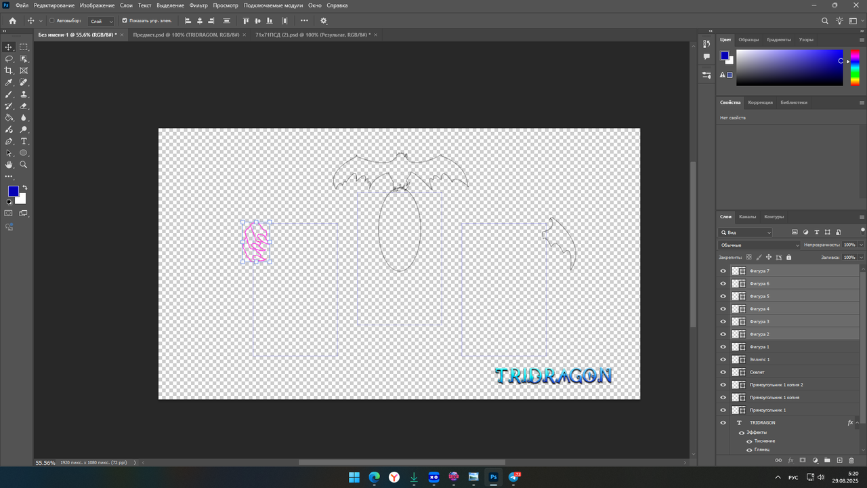Open the Файл menu
This screenshot has width=867, height=488.
pos(22,5)
